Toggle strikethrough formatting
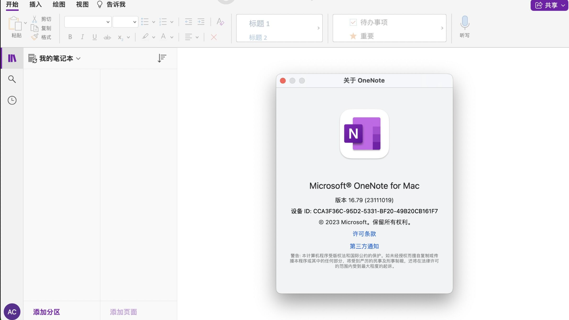 pos(107,37)
